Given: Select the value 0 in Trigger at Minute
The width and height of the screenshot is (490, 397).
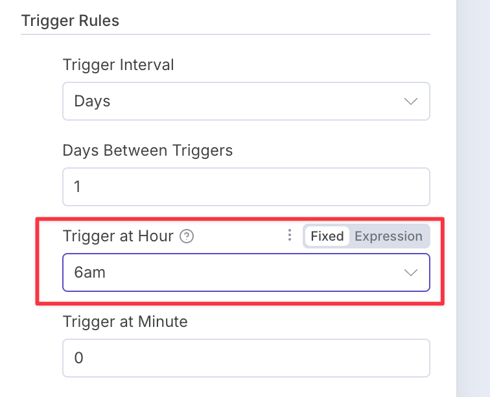Looking at the screenshot, I should (79, 358).
